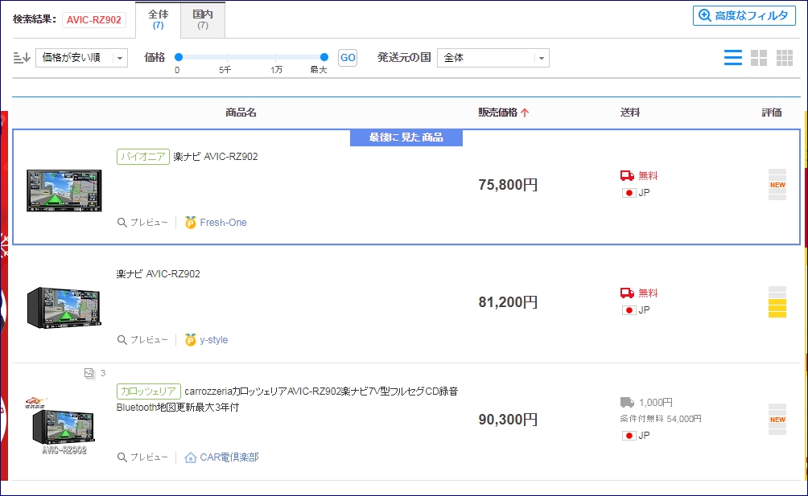Click the 条件付無料 54,000円 shipping note
The image size is (808, 496).
point(661,419)
